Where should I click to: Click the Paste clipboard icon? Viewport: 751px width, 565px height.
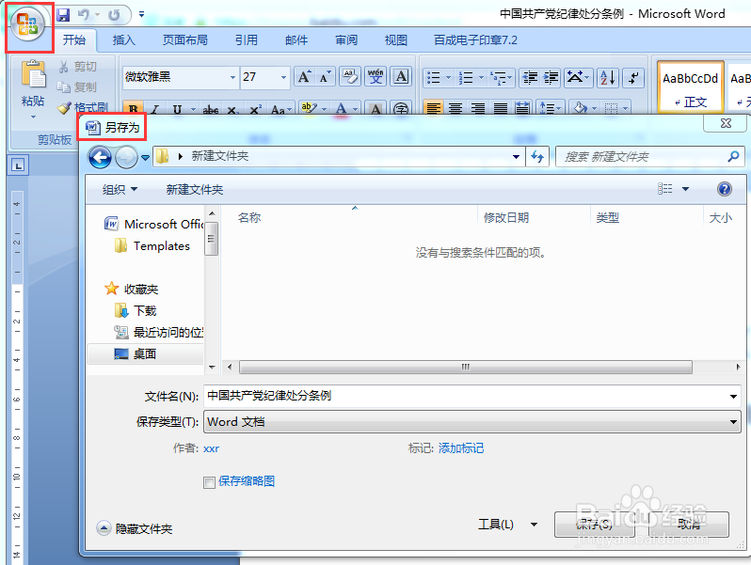(33, 74)
